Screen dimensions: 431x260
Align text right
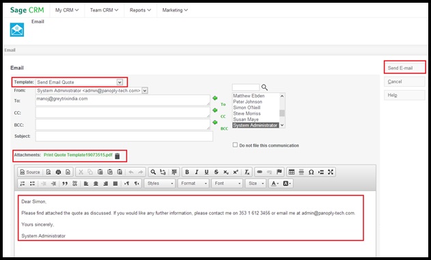click(x=106, y=184)
